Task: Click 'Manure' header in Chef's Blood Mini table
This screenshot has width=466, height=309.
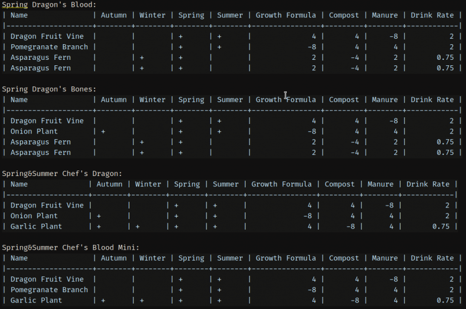Action: pos(384,258)
